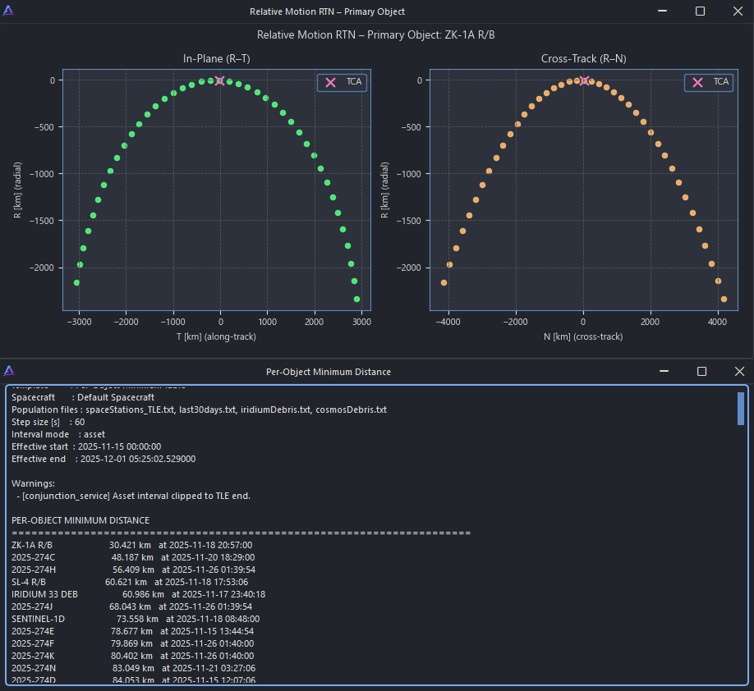Click the TCA cross marker in Cross-Track plot

point(584,80)
